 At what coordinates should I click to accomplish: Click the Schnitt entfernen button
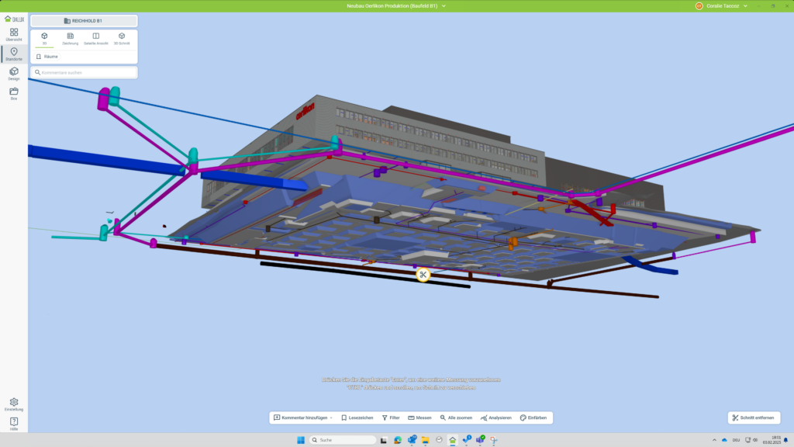(x=753, y=418)
